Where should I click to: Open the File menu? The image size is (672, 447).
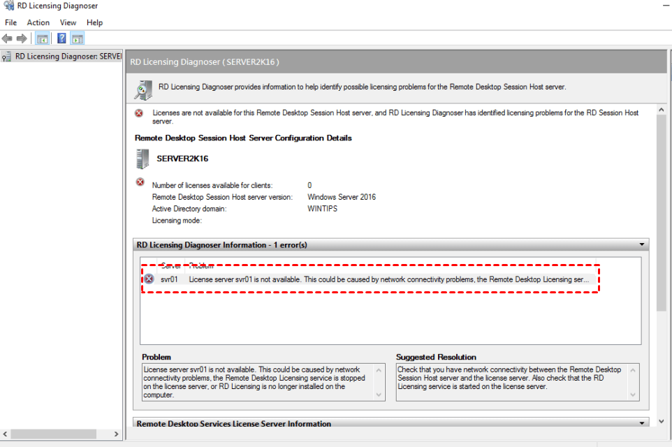(10, 23)
